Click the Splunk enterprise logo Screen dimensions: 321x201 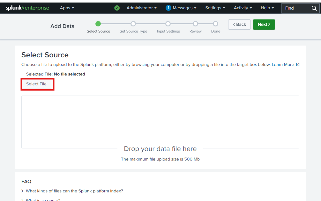click(27, 8)
